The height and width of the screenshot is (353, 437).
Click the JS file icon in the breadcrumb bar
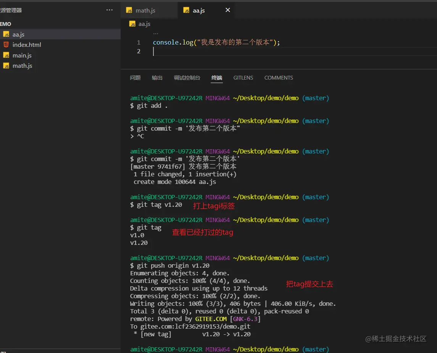click(132, 23)
